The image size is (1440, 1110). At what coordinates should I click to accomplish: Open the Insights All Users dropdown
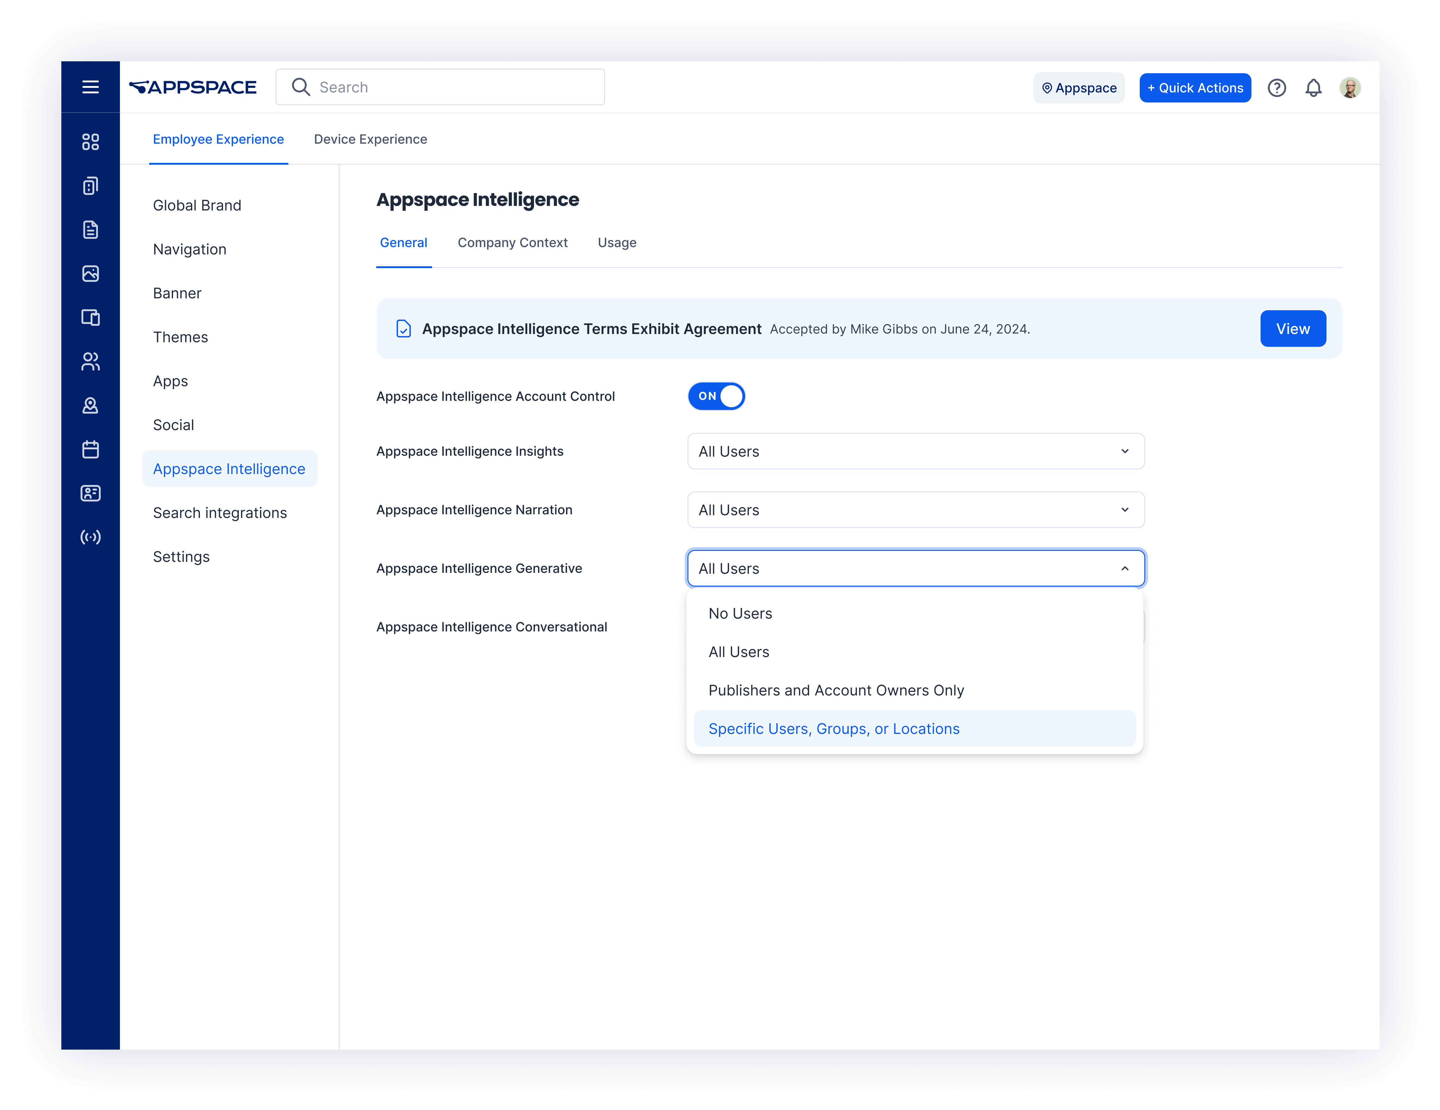click(916, 451)
